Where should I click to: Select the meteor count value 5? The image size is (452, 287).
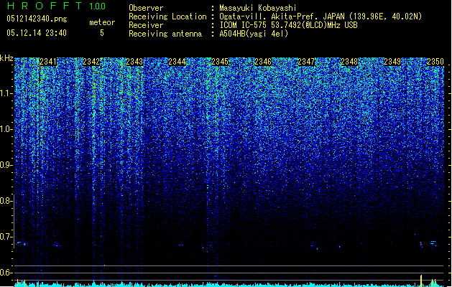[102, 33]
